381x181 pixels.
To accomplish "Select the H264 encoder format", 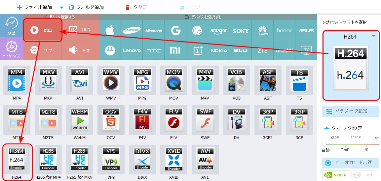I will coord(17,160).
